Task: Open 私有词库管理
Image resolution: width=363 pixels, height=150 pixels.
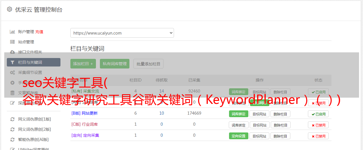Action: point(115,64)
